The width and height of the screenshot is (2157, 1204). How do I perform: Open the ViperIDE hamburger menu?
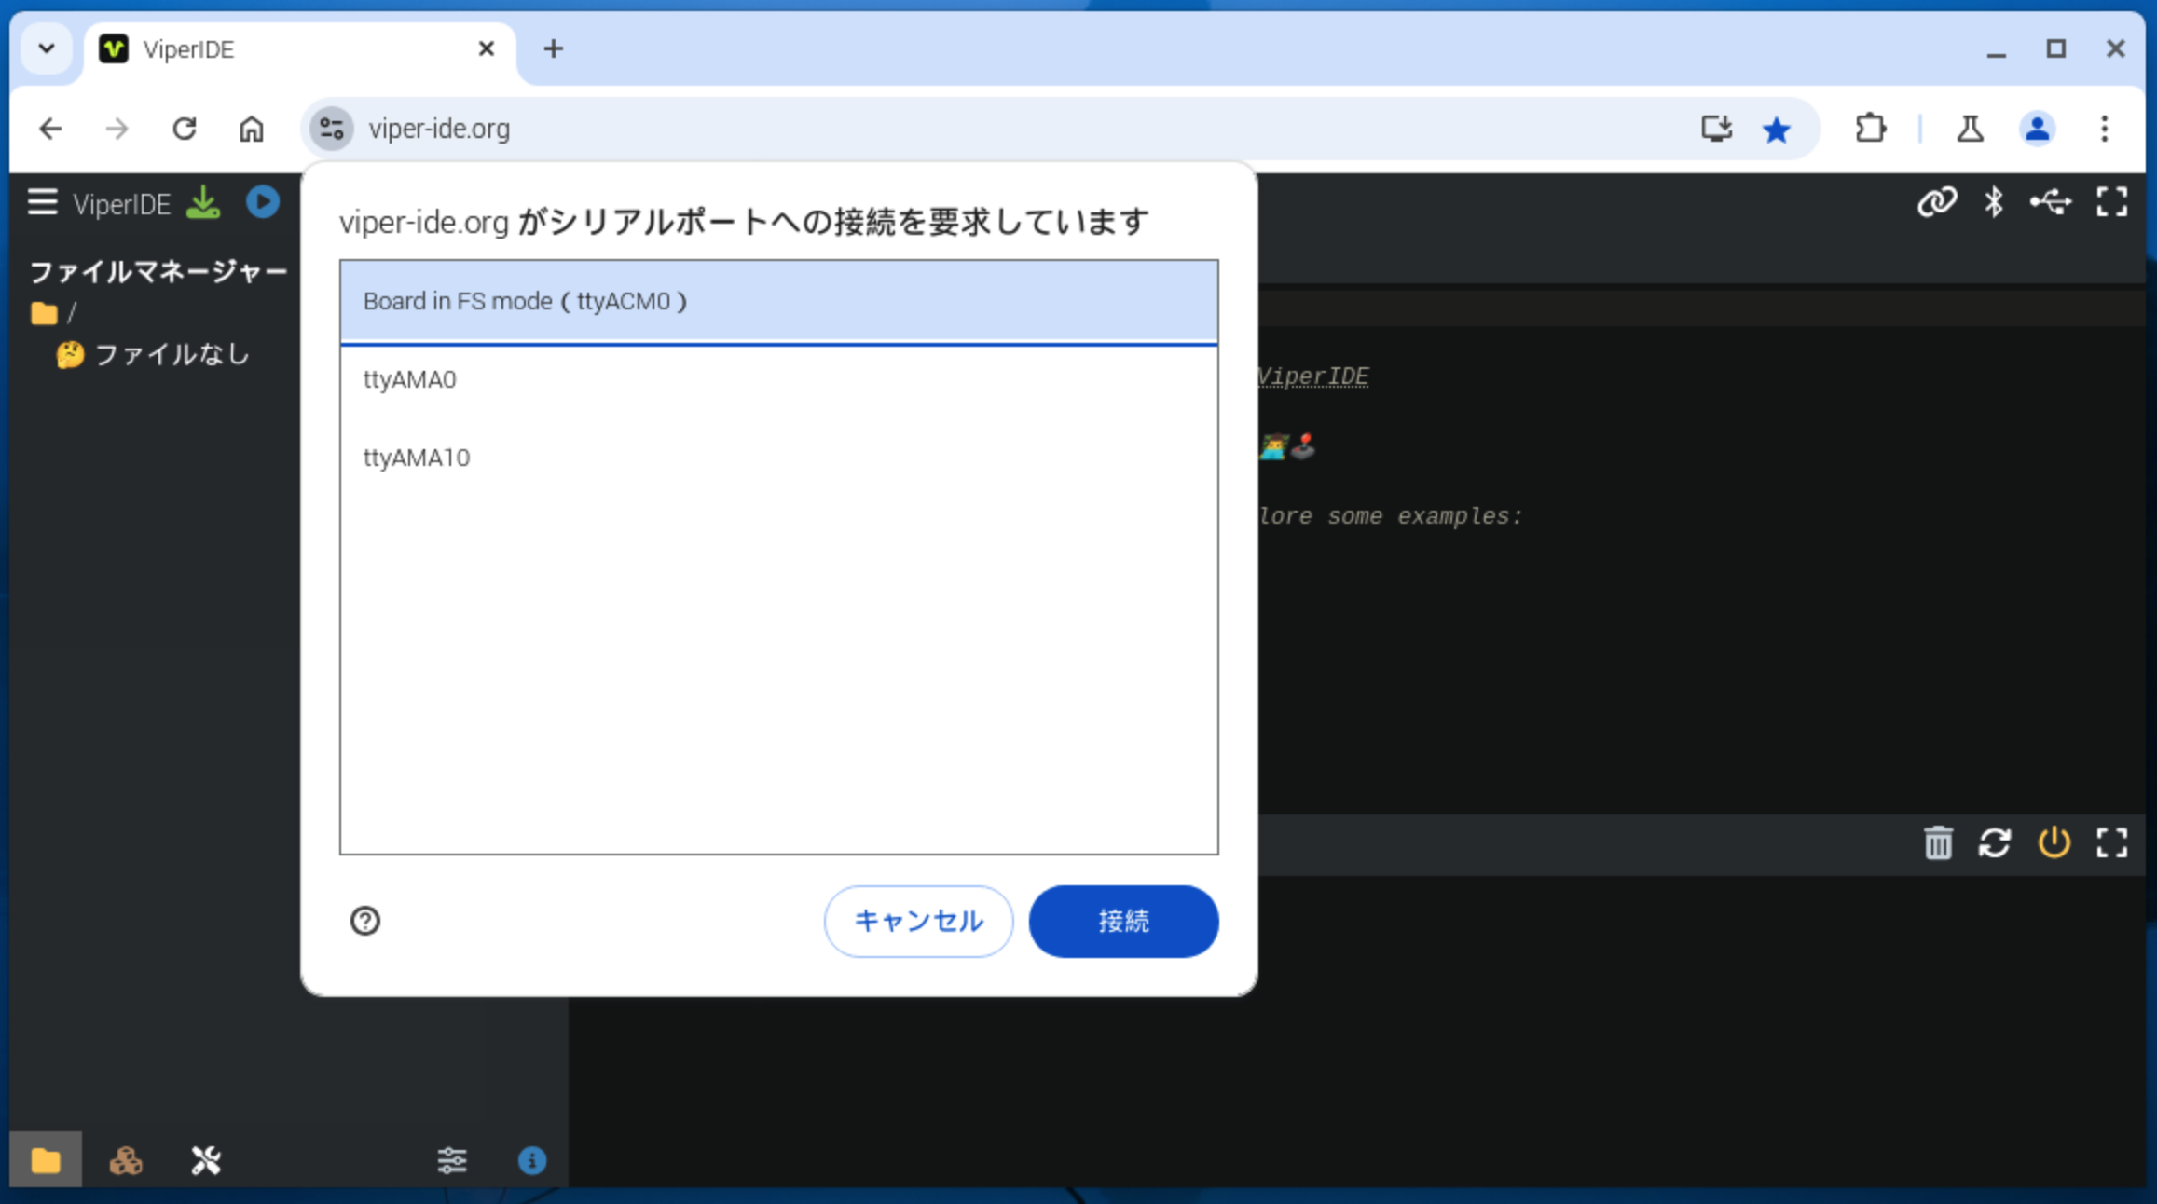42,201
